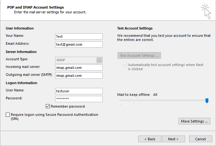This screenshot has height=146, width=216.
Task: Proceed by clicking Next
Action: [173, 139]
